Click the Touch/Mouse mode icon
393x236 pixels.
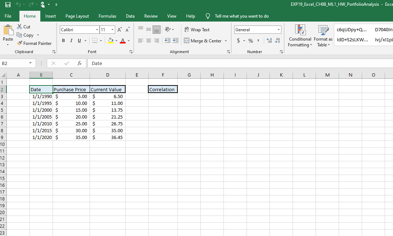42,5
